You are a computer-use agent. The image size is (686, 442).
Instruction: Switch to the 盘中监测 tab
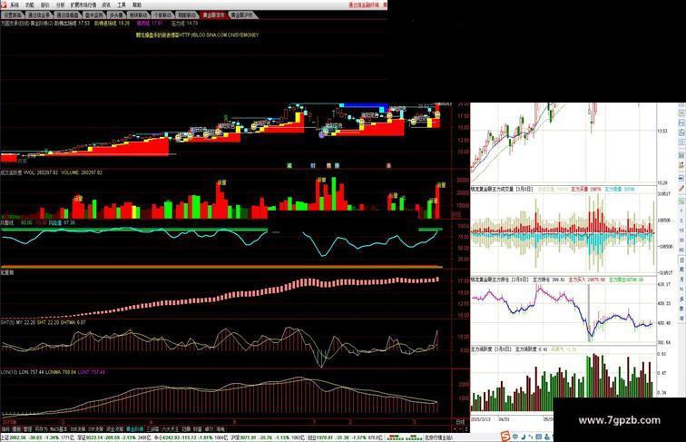93,15
